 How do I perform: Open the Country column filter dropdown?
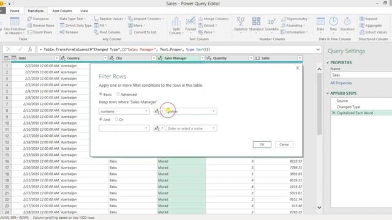click(105, 58)
